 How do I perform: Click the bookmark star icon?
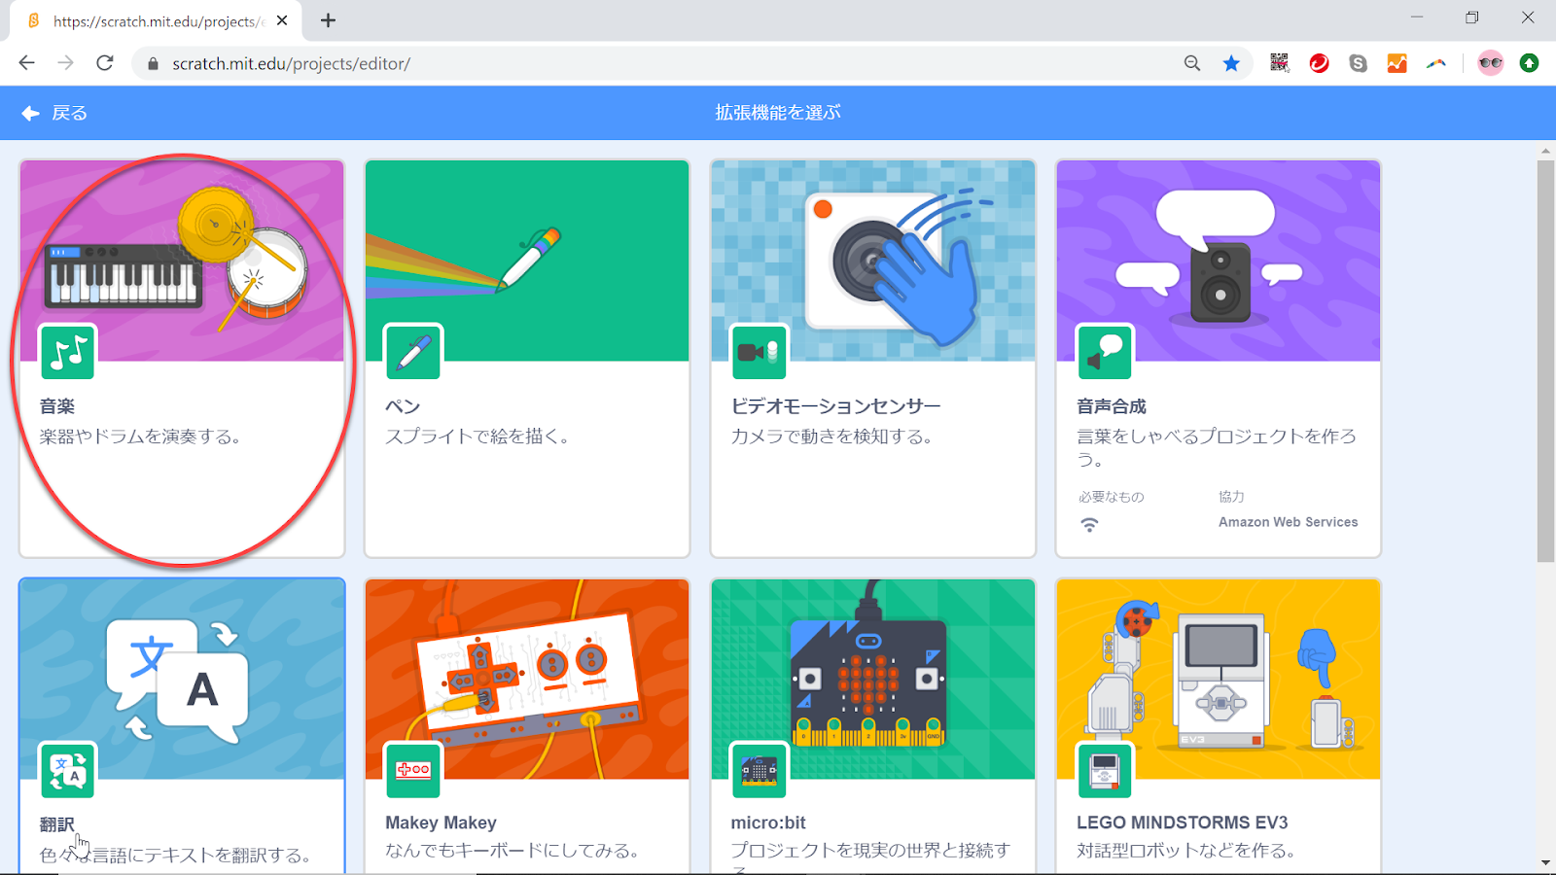click(1231, 63)
